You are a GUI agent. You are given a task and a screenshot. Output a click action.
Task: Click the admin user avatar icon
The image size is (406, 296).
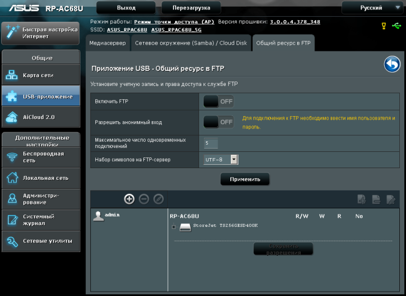tap(98, 216)
